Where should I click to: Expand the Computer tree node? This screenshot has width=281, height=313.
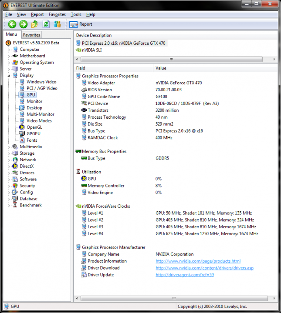point(9,50)
